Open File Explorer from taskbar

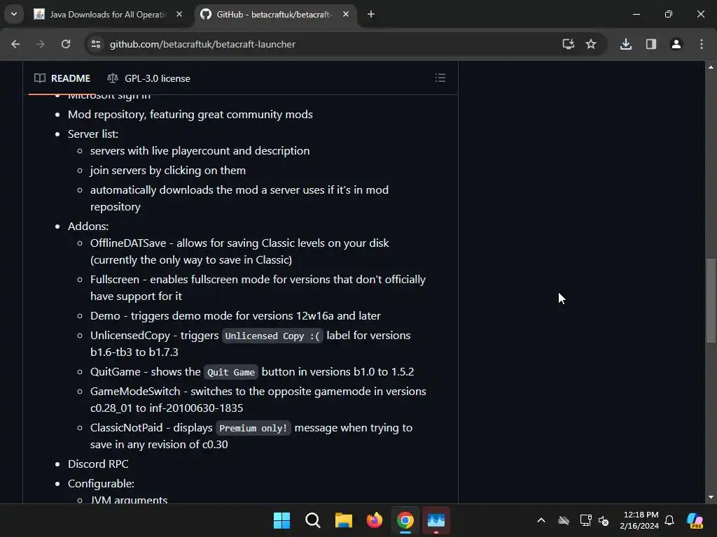[x=343, y=520]
